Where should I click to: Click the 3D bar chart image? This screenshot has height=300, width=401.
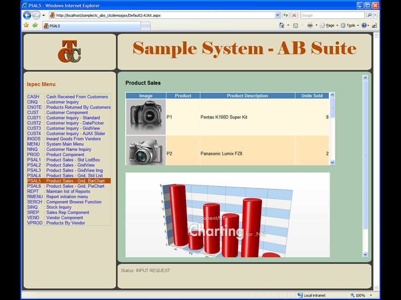227,215
